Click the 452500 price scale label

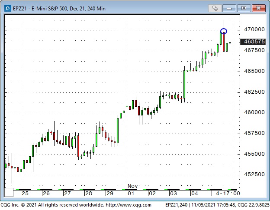coord(254,174)
